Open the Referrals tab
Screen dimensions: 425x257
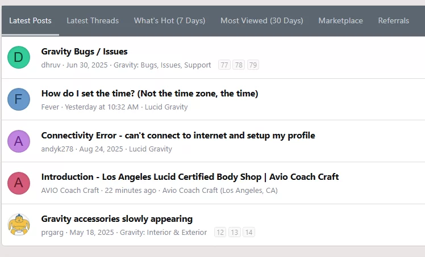394,21
